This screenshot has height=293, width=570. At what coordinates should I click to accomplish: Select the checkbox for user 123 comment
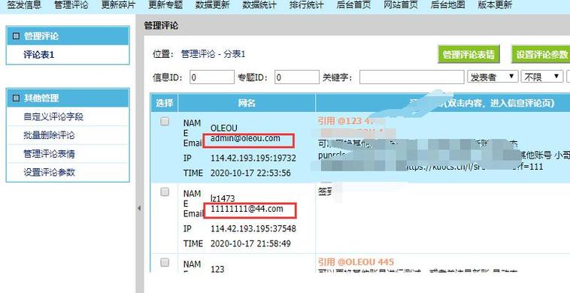[x=165, y=262]
